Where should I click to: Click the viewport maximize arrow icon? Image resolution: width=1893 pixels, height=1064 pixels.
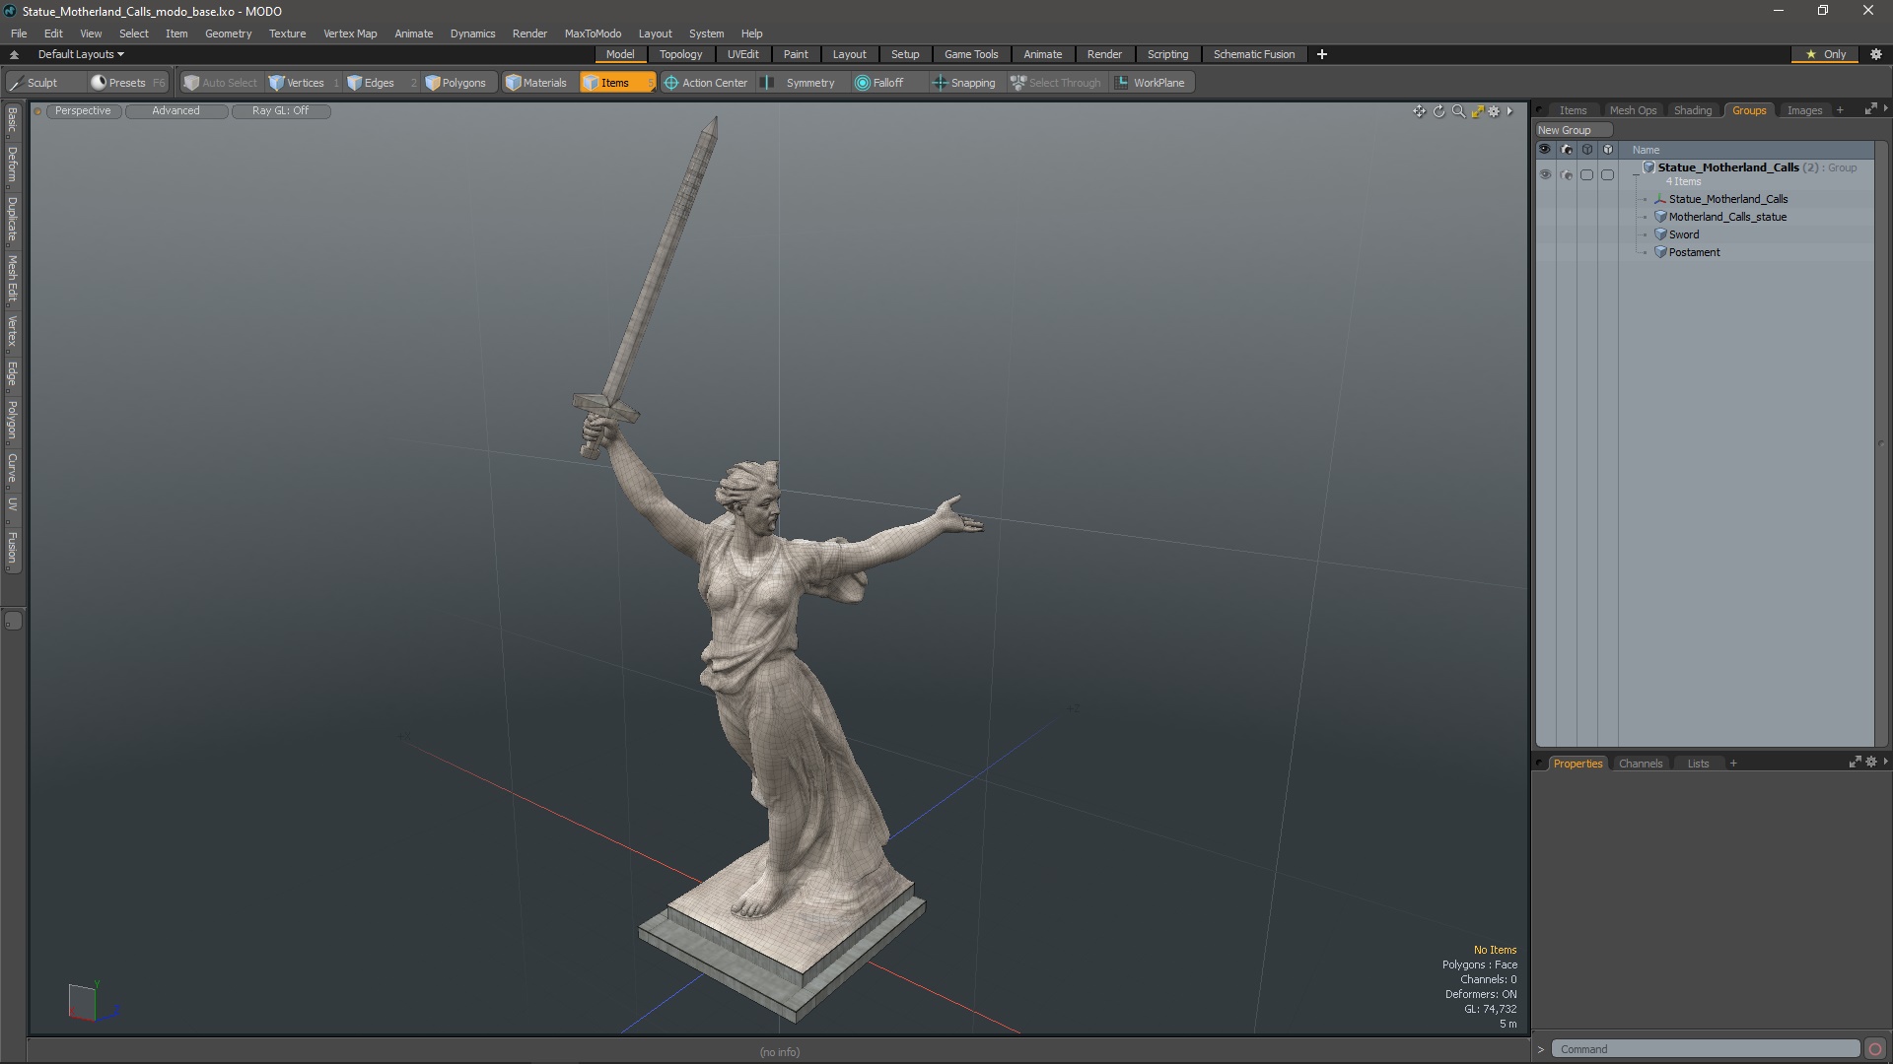(x=1477, y=111)
